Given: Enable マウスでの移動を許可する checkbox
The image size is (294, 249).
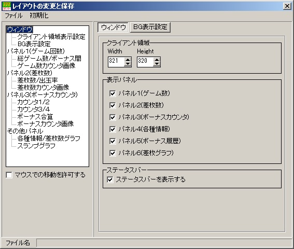Looking at the screenshot, I should pos(9,175).
